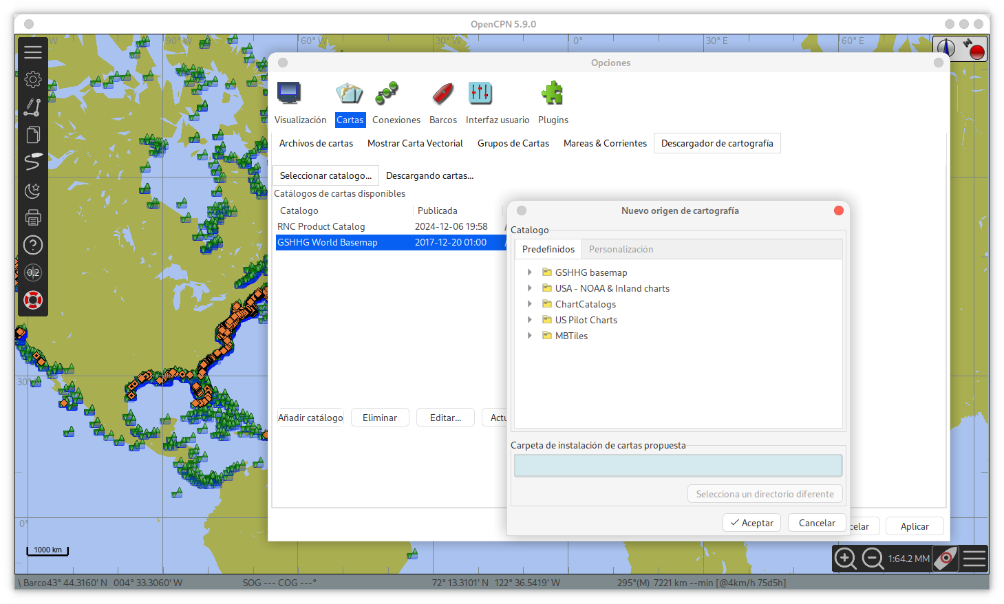Viewport: 1004px width, 604px height.
Task: Expand the MBTiles folder
Action: pos(529,336)
